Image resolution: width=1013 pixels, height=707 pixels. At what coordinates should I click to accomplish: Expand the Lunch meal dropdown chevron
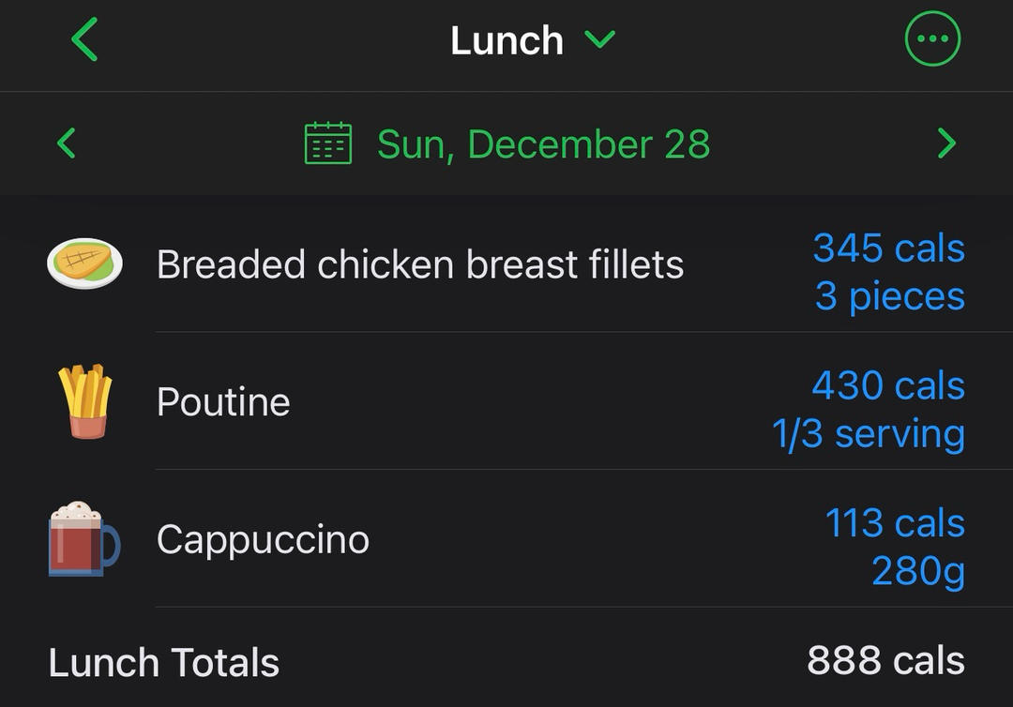tap(599, 39)
